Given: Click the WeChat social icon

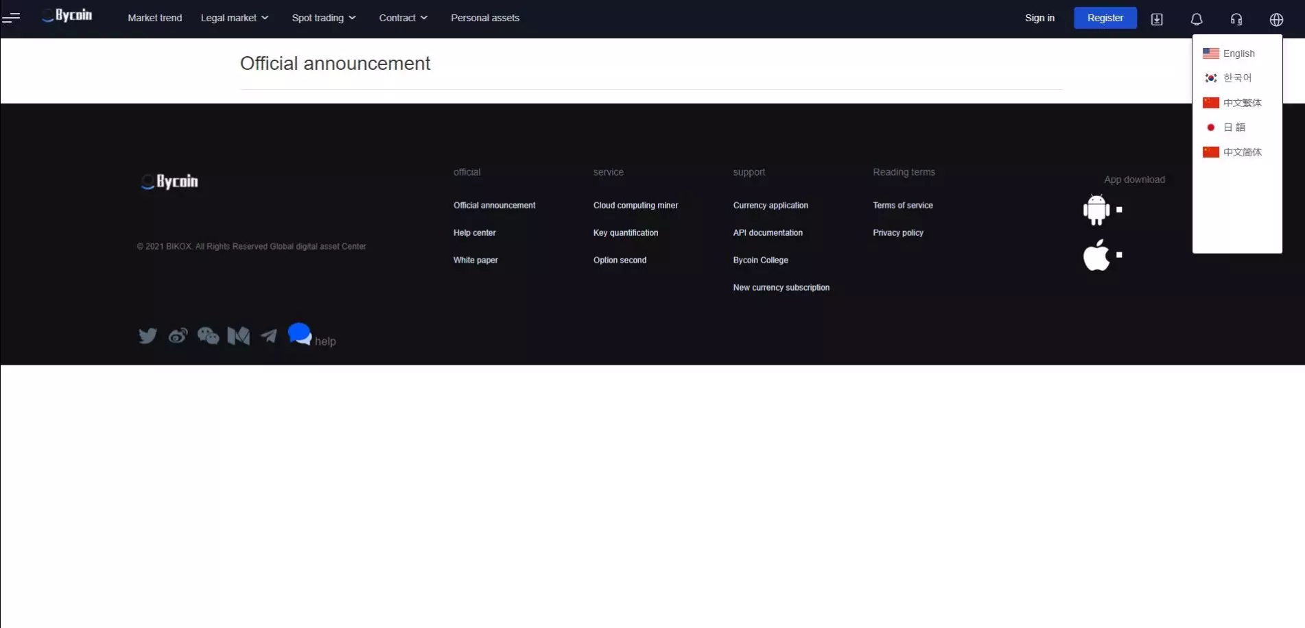Looking at the screenshot, I should (208, 336).
